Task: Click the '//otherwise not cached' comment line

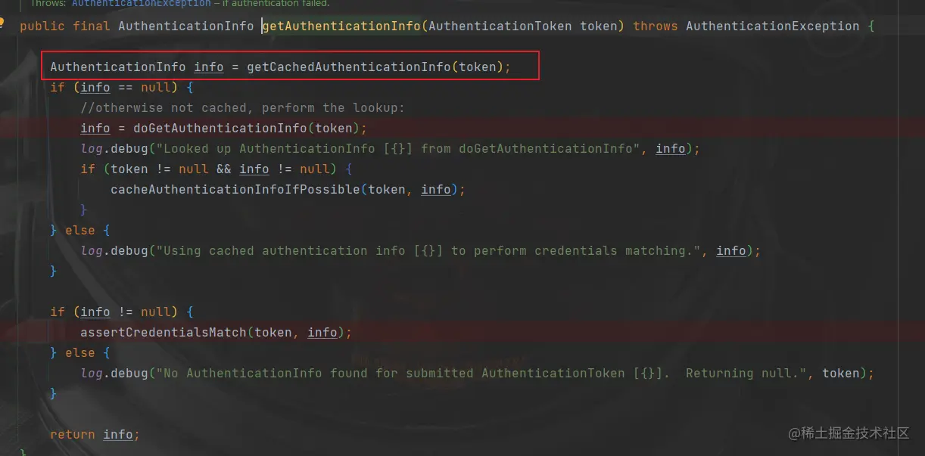Action: pos(243,107)
